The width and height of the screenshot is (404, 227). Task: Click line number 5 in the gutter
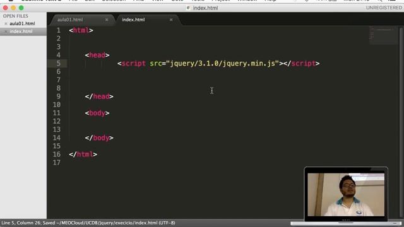point(59,63)
